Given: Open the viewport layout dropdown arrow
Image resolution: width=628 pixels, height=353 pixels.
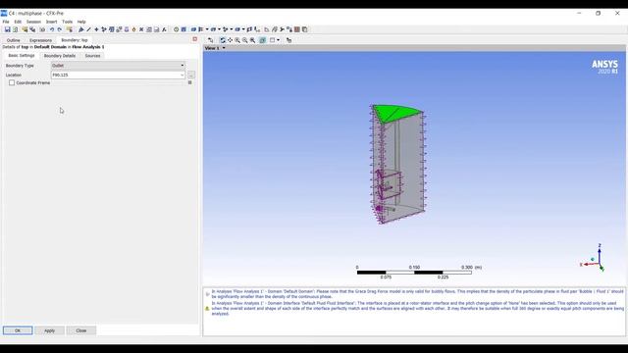Looking at the screenshot, I should coord(279,40).
